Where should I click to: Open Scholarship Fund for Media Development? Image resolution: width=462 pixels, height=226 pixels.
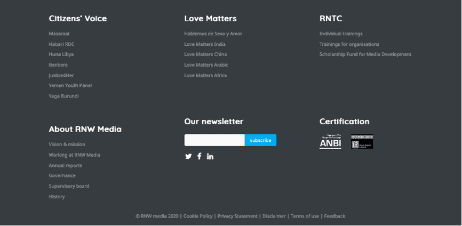365,54
